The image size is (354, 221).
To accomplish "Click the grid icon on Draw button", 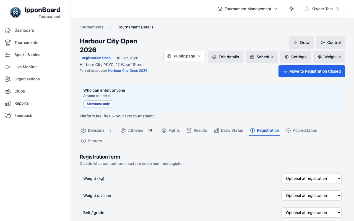I will (x=296, y=43).
